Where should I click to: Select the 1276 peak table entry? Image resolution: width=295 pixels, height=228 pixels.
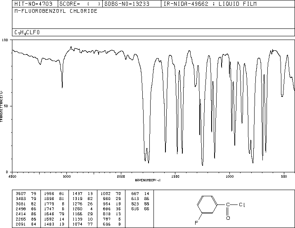click(x=83, y=204)
